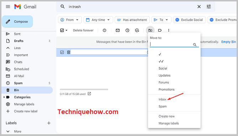Image resolution: width=238 pixels, height=136 pixels.
Task: Open the search options sliders icon
Action: (209, 7)
